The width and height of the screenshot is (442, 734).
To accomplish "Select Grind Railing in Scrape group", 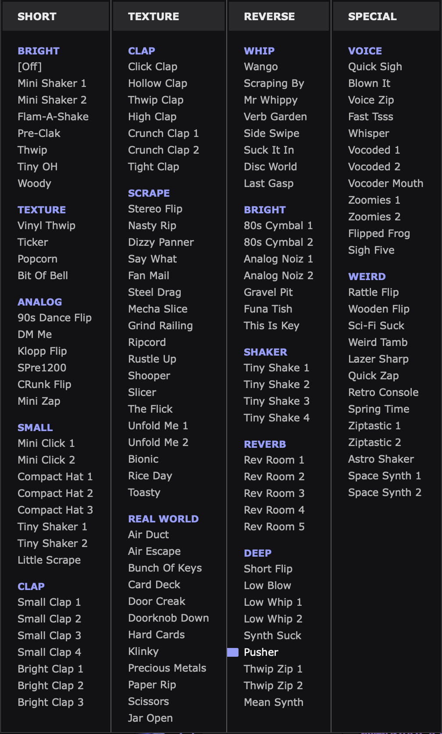I will click(x=160, y=326).
